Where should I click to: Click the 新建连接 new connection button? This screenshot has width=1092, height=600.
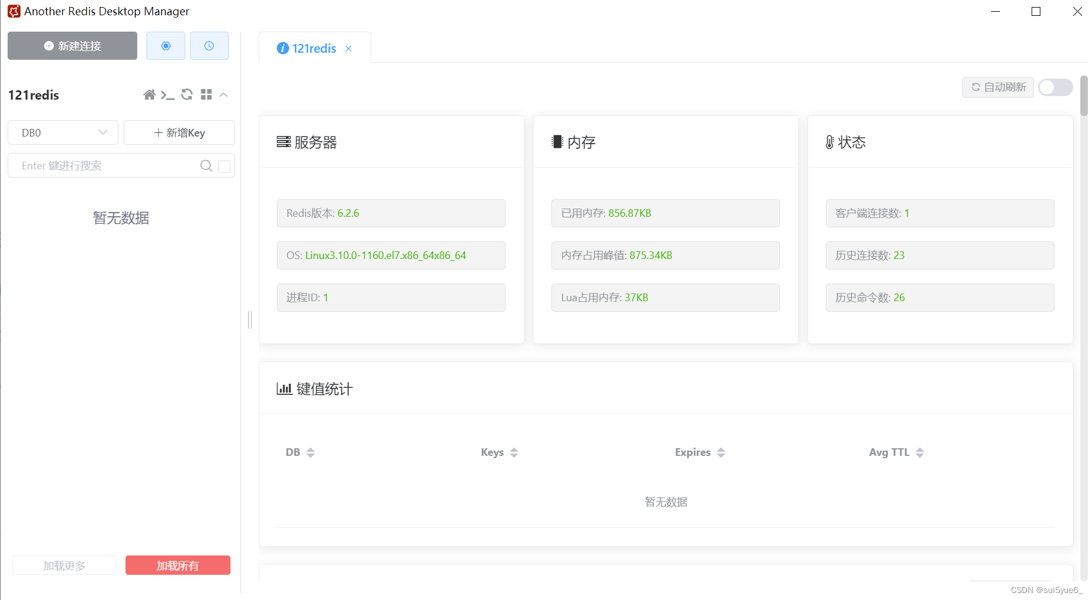point(72,46)
